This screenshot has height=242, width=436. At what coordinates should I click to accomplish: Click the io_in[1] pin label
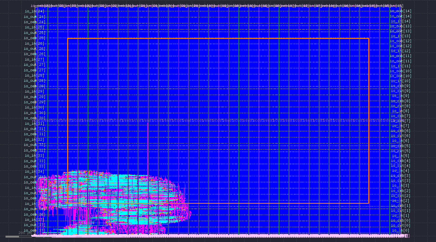(x=401, y=216)
